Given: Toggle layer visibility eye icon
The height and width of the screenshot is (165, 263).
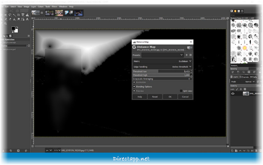Looking at the screenshot, I should click(233, 94).
